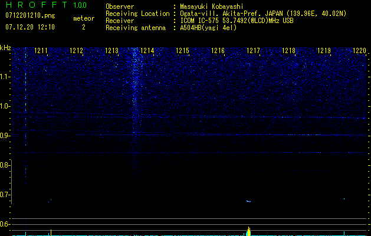
Task: Click the 1214 time marker
Action: coord(147,51)
